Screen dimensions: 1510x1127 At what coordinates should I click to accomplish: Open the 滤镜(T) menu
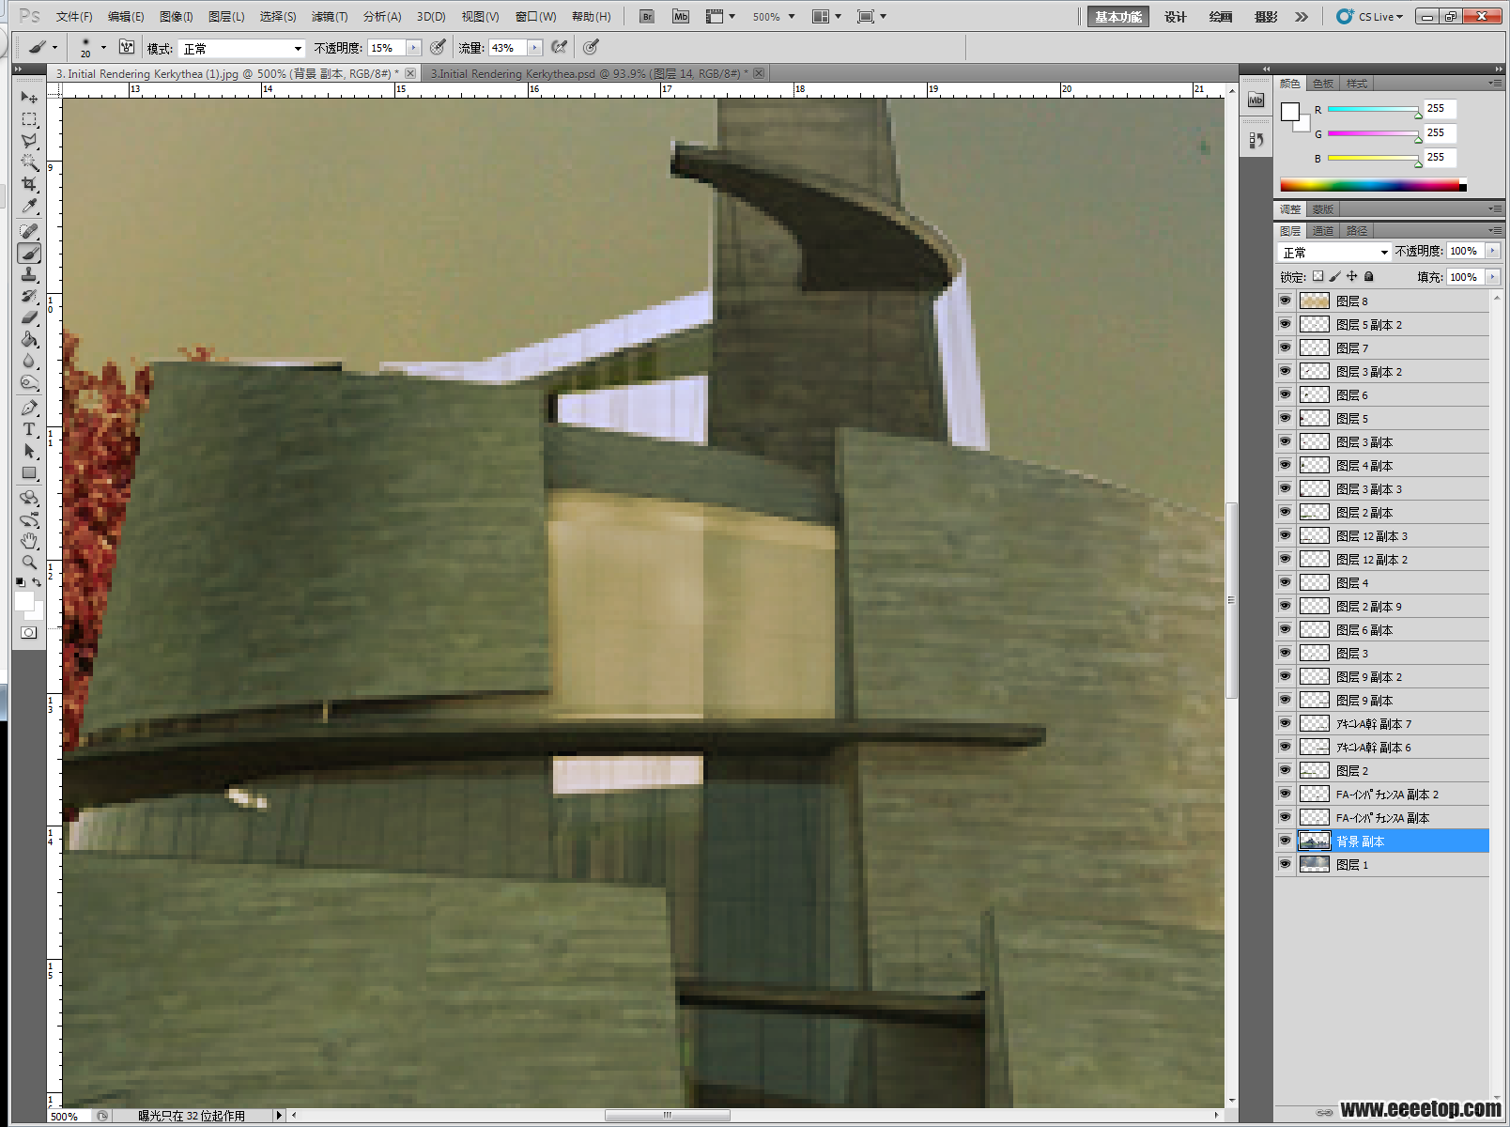[x=330, y=17]
